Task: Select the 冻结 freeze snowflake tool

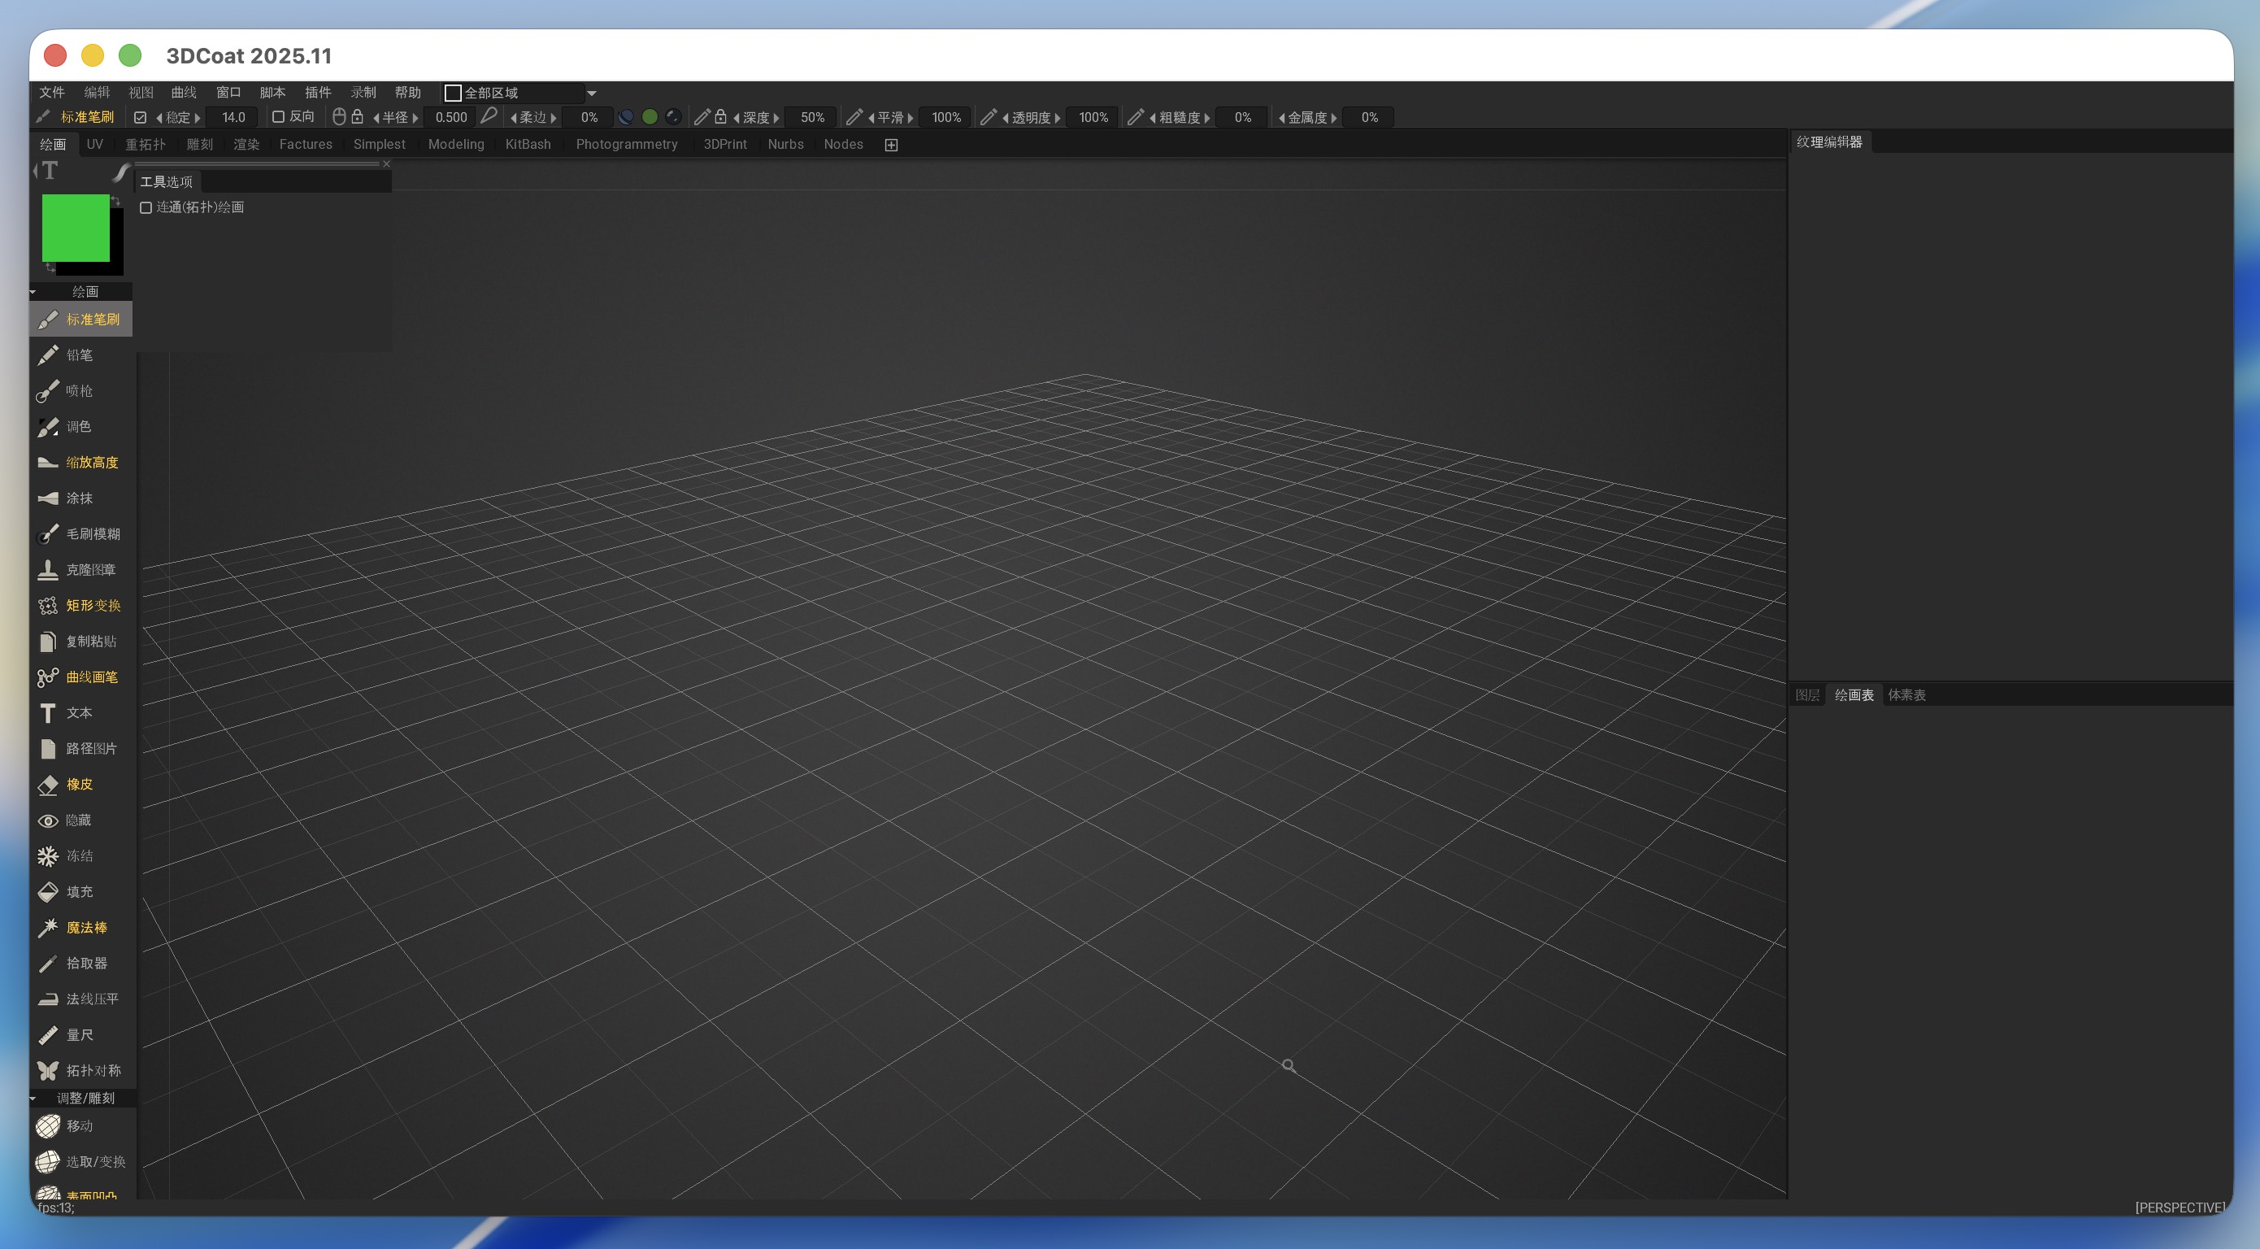Action: tap(78, 855)
